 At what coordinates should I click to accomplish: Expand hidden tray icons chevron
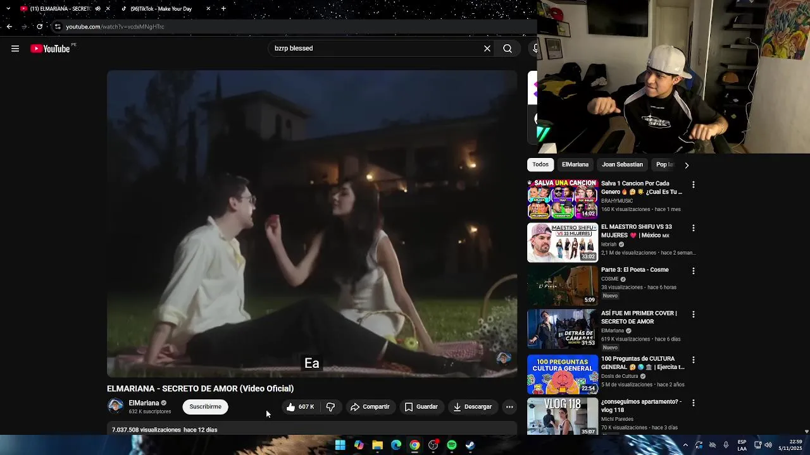click(685, 445)
